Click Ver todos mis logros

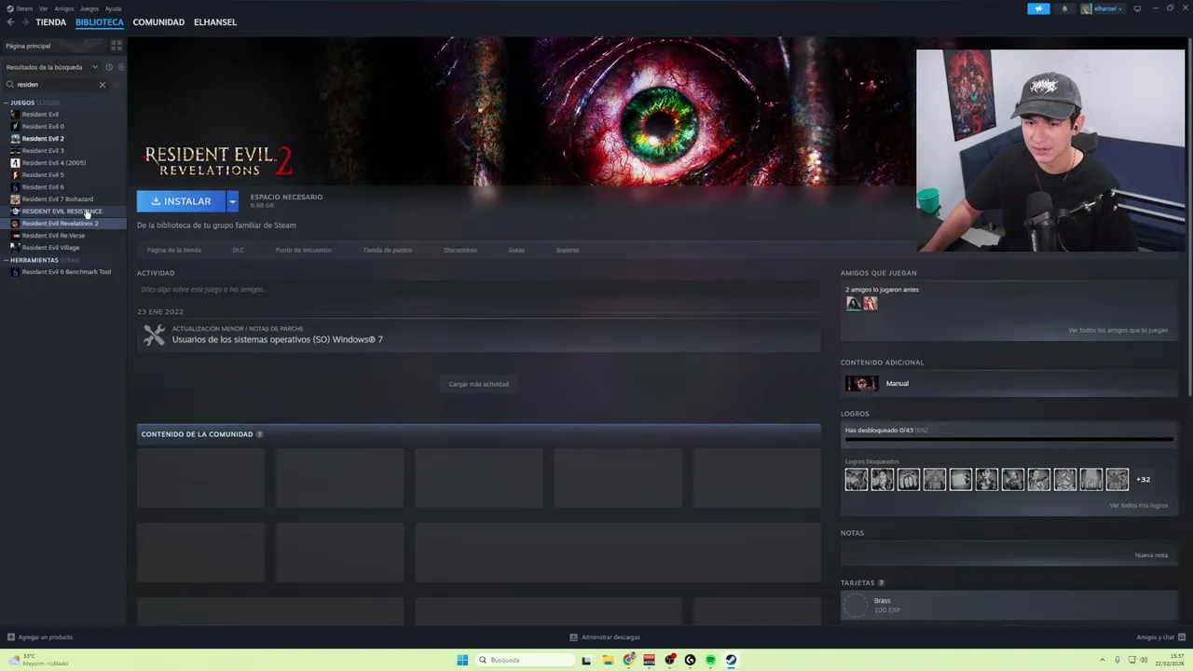(x=1138, y=505)
